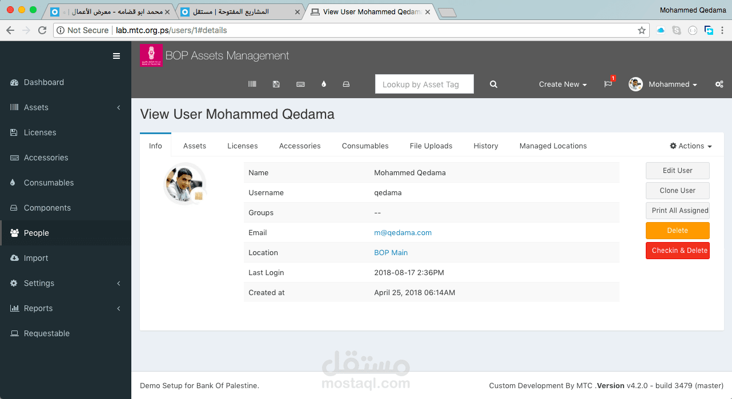Open the Licenses shortcut icon in top bar
Image resolution: width=732 pixels, height=399 pixels.
pos(276,84)
